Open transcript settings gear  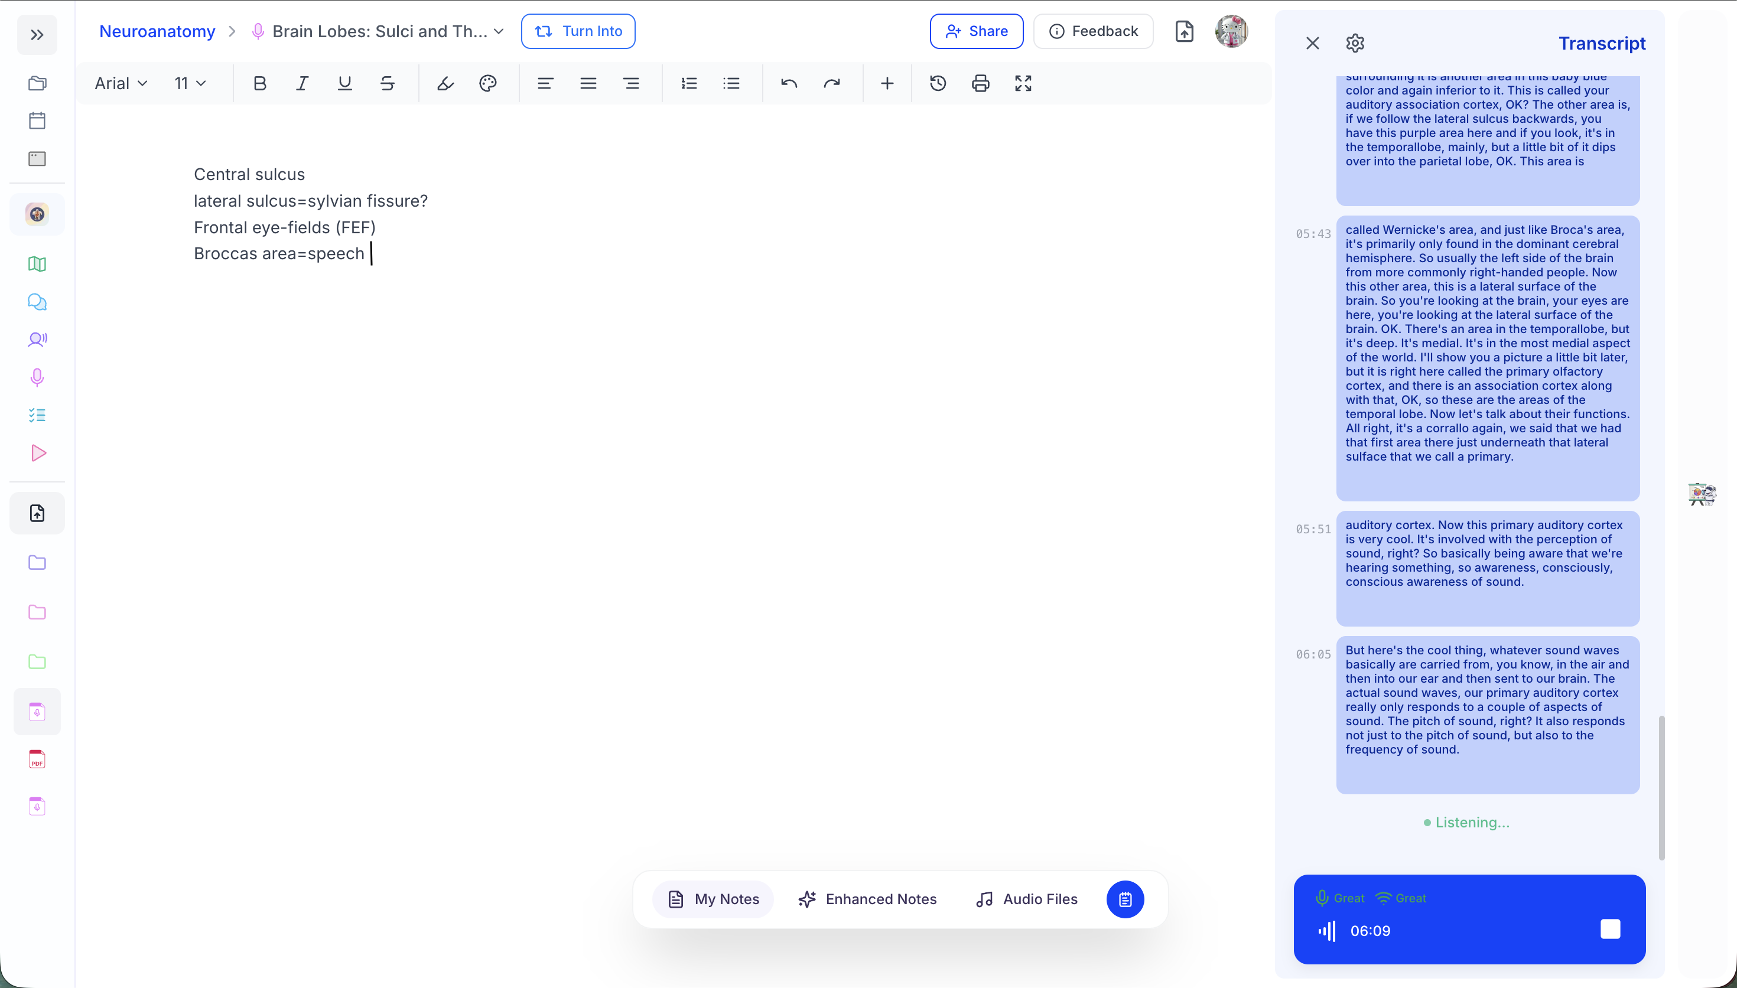1355,44
